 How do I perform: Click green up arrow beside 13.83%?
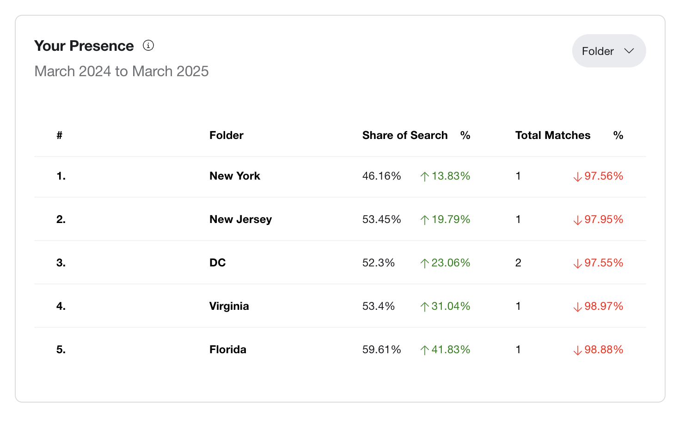tap(425, 176)
